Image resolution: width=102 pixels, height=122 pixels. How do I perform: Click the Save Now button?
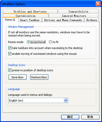pos(17,77)
